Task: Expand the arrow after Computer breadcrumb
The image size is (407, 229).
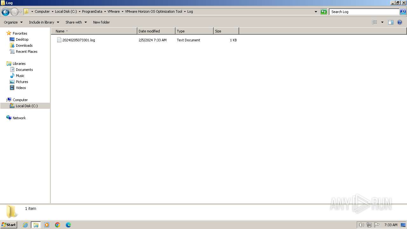Action: (x=52, y=12)
